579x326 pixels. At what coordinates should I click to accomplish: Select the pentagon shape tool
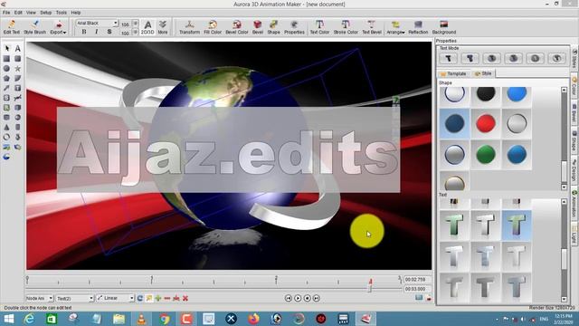click(6, 79)
